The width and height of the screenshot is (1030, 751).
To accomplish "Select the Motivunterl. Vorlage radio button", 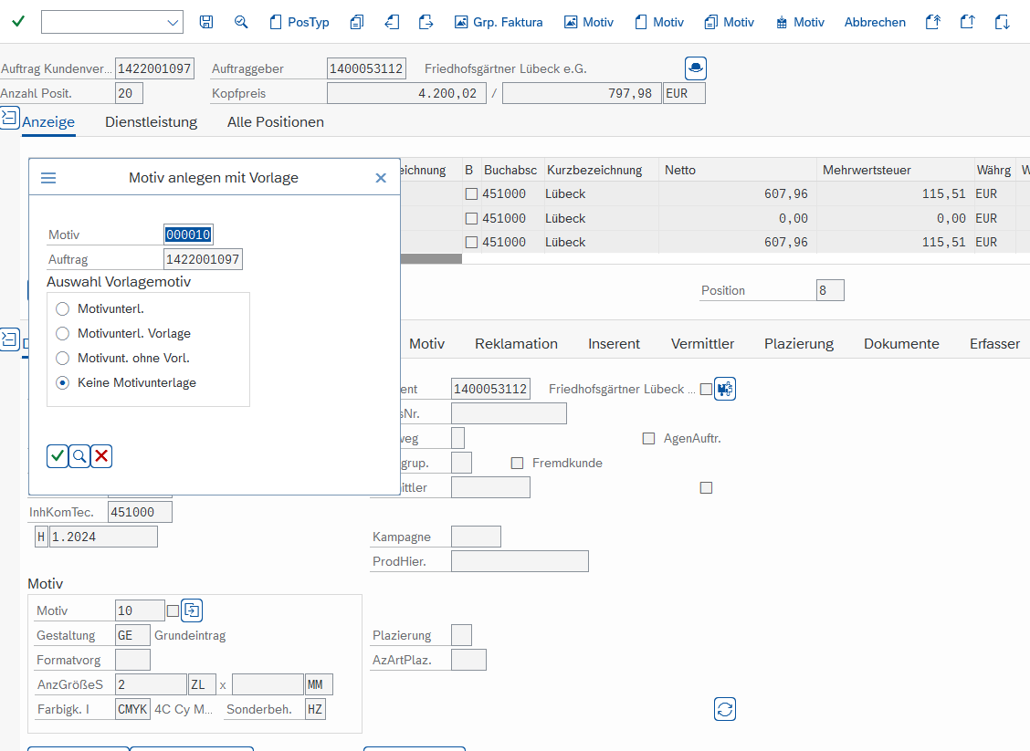I will 62,333.
